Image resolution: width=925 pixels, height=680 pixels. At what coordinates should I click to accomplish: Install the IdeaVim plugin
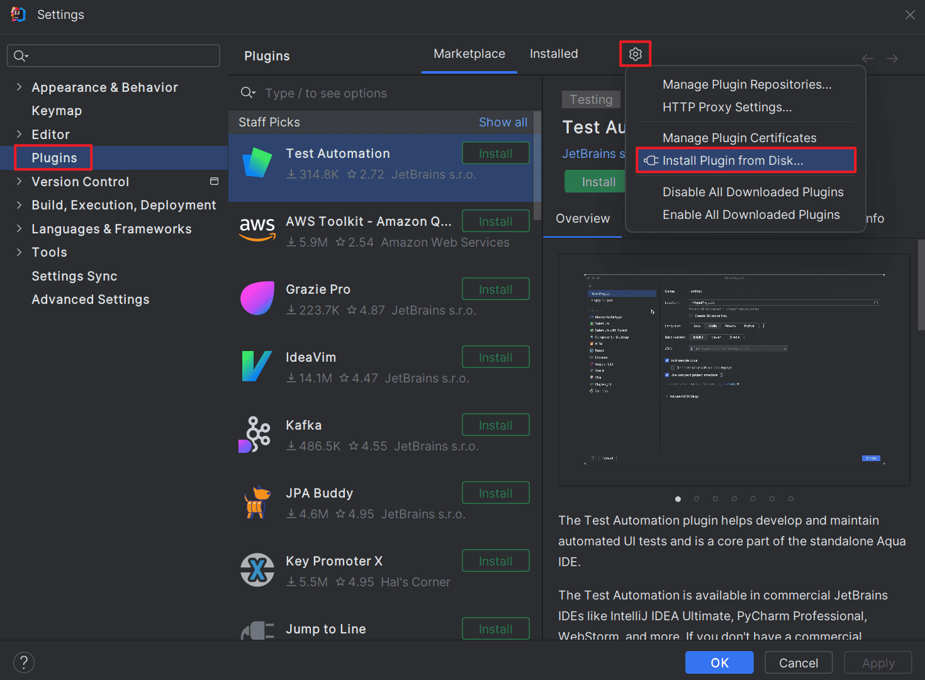point(496,357)
